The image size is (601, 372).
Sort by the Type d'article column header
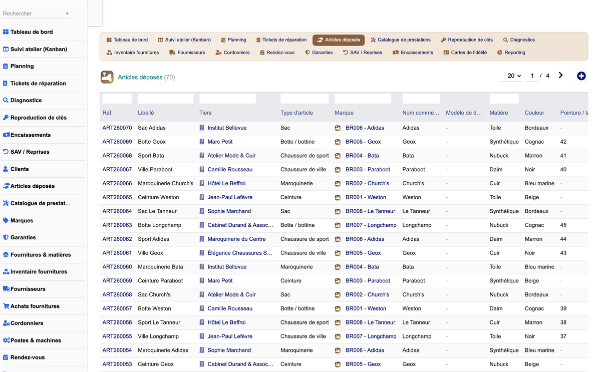(296, 113)
